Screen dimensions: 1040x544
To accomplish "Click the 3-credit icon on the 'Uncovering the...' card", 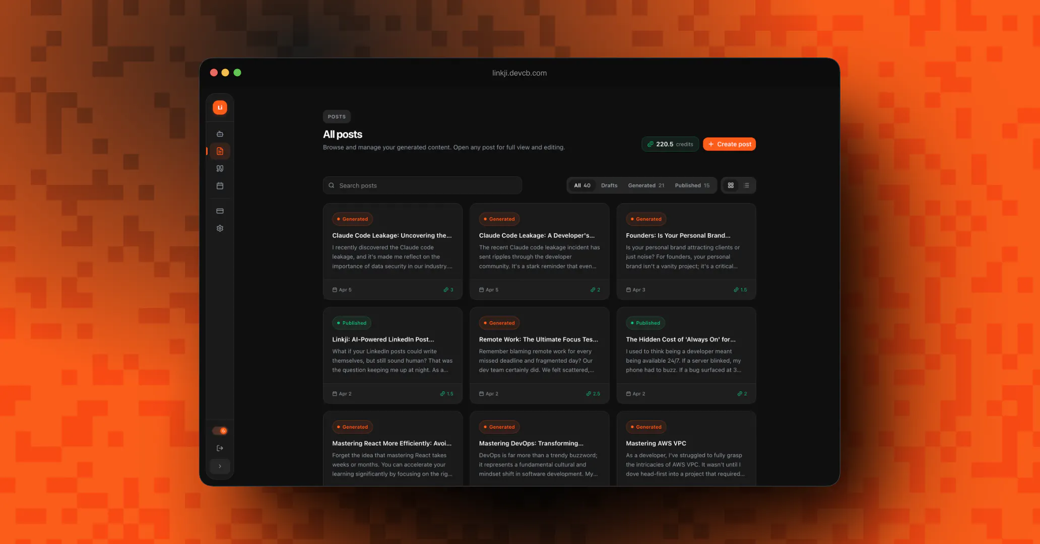I will (x=445, y=290).
